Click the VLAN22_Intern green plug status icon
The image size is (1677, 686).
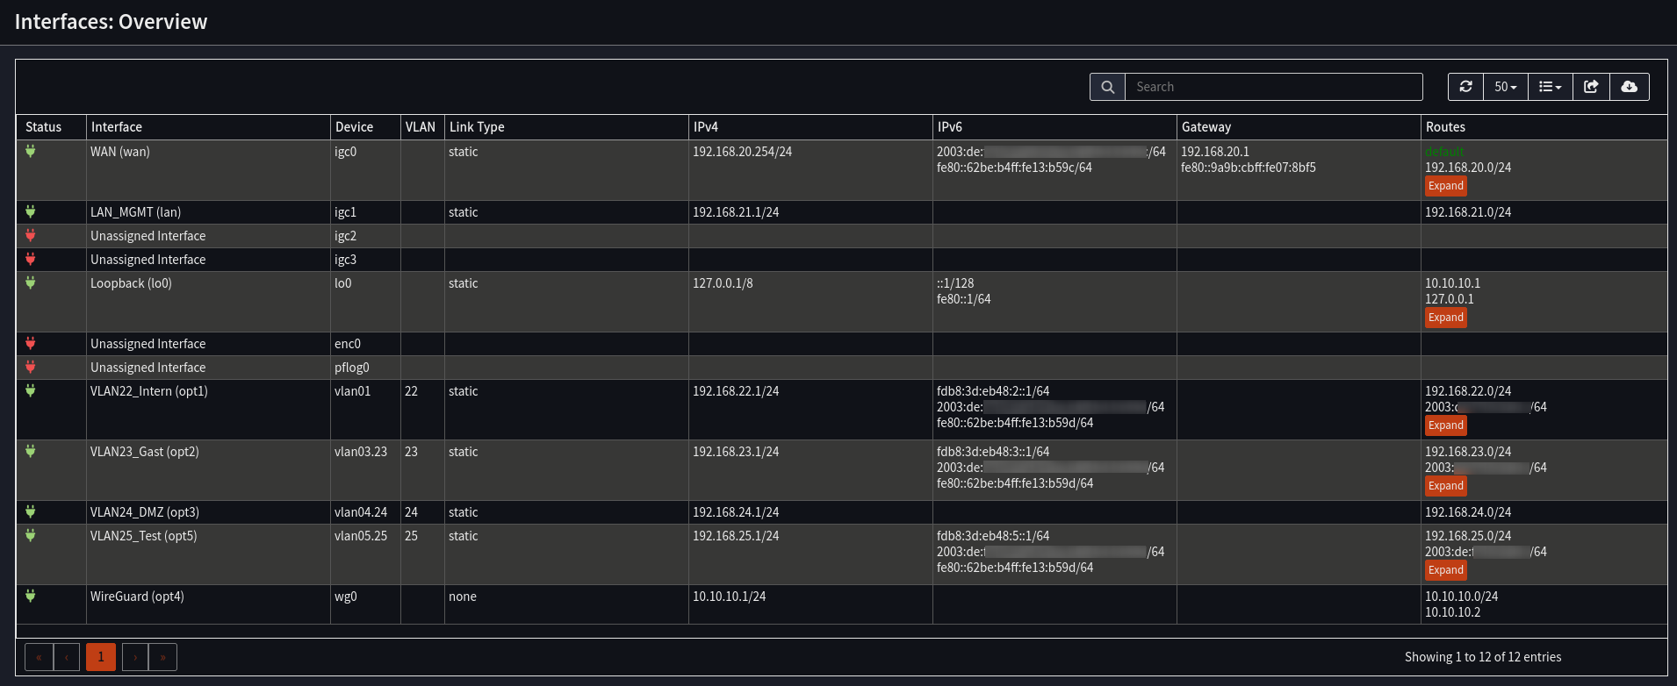31,390
